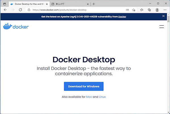Click the browser back arrow
170x114 pixels.
pyautogui.click(x=5, y=10)
